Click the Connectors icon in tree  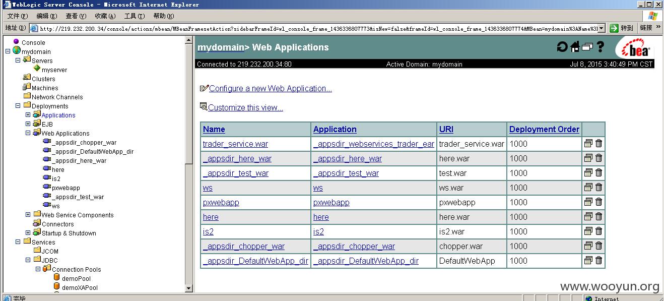point(37,223)
